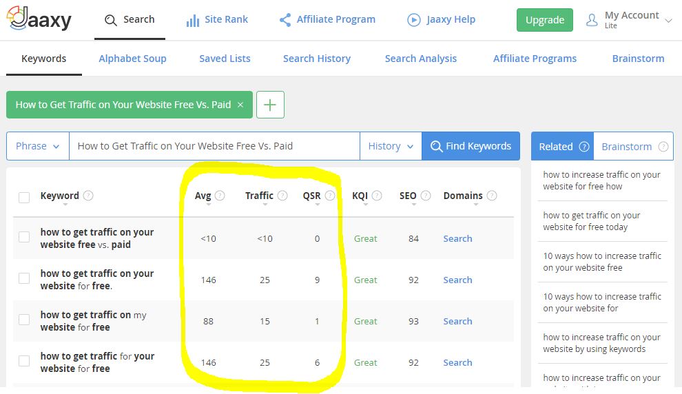This screenshot has height=394, width=682.
Task: Select the green active search tab label
Action: (x=123, y=105)
